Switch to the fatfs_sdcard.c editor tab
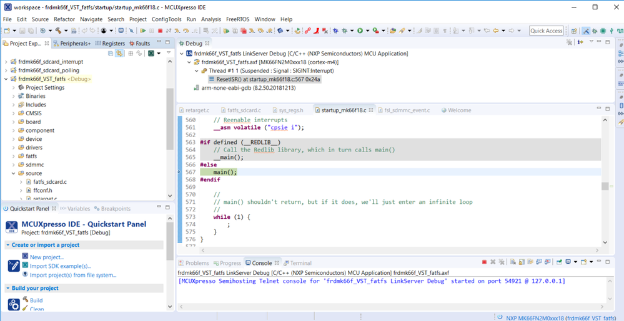The height and width of the screenshot is (321, 624). tap(243, 110)
